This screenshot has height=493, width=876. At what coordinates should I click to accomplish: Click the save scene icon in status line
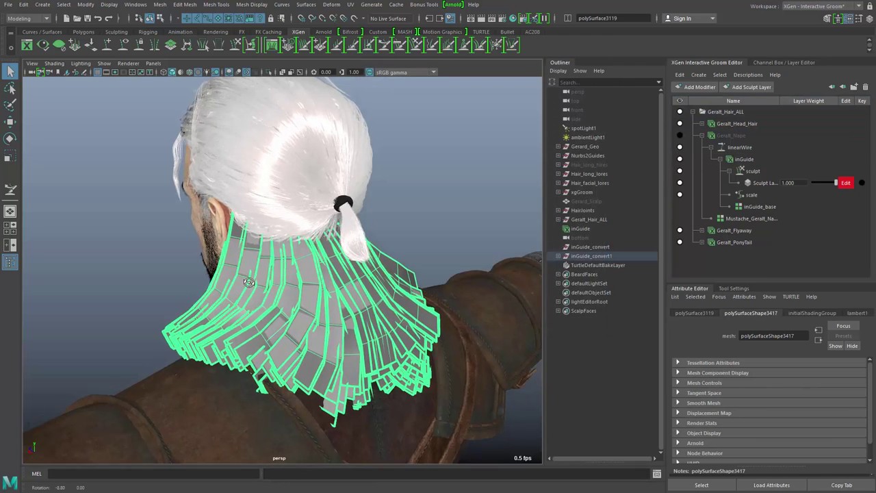pyautogui.click(x=87, y=18)
